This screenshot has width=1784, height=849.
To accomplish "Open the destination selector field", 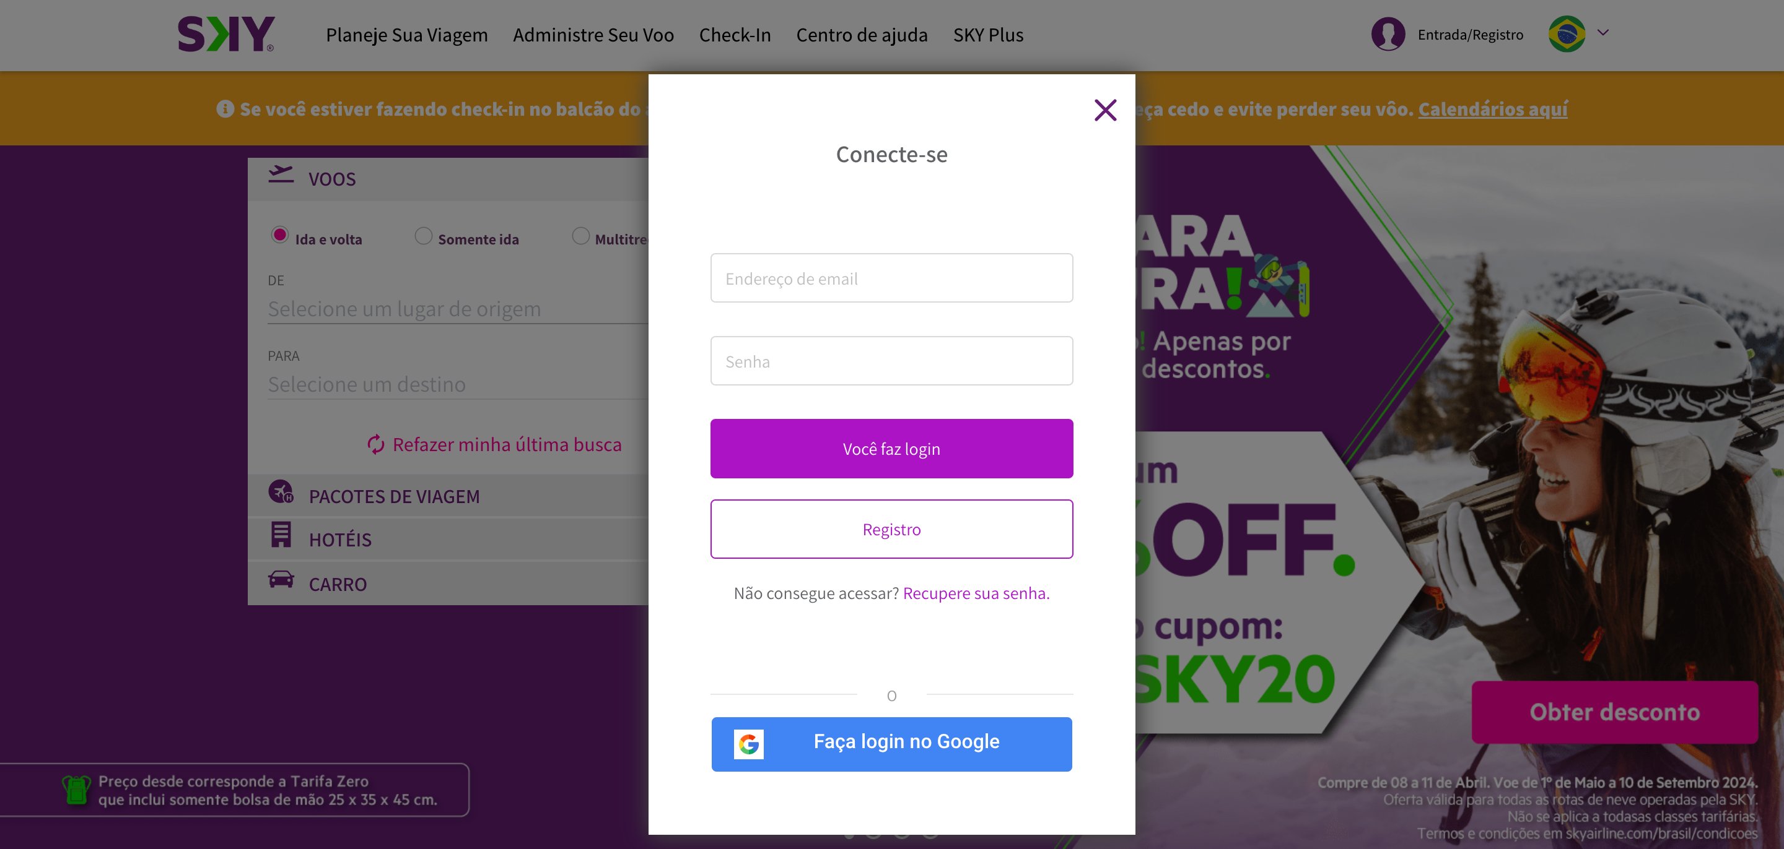I will [x=458, y=384].
